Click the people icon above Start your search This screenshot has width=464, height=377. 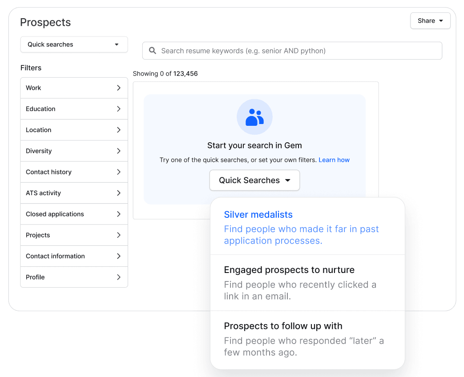[x=254, y=117]
